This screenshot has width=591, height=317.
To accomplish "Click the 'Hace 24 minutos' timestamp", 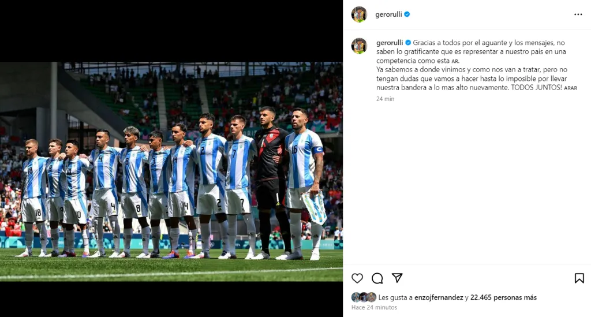I will pos(374,307).
